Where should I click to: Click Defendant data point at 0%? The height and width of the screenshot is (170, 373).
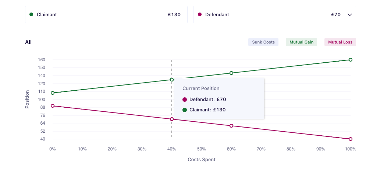click(x=53, y=106)
